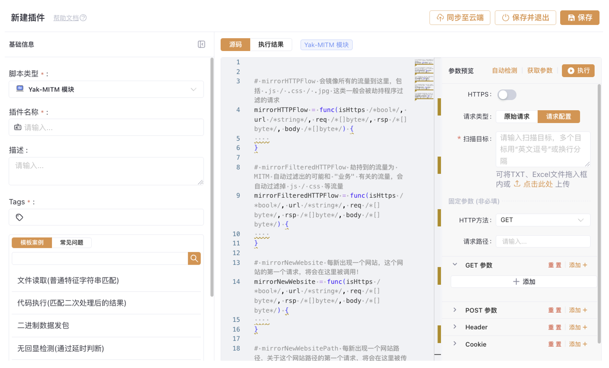Expand the Cookie section

pos(455,344)
